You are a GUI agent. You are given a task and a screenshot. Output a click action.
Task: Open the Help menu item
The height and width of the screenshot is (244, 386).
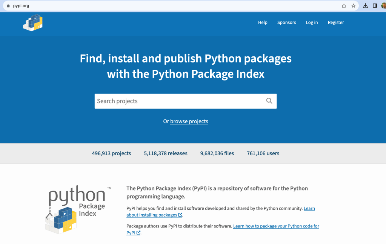[263, 23]
